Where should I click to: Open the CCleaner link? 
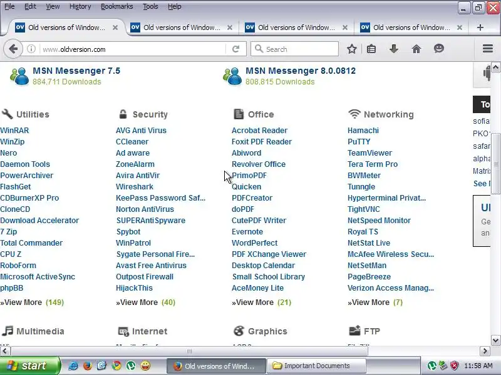[x=132, y=142]
